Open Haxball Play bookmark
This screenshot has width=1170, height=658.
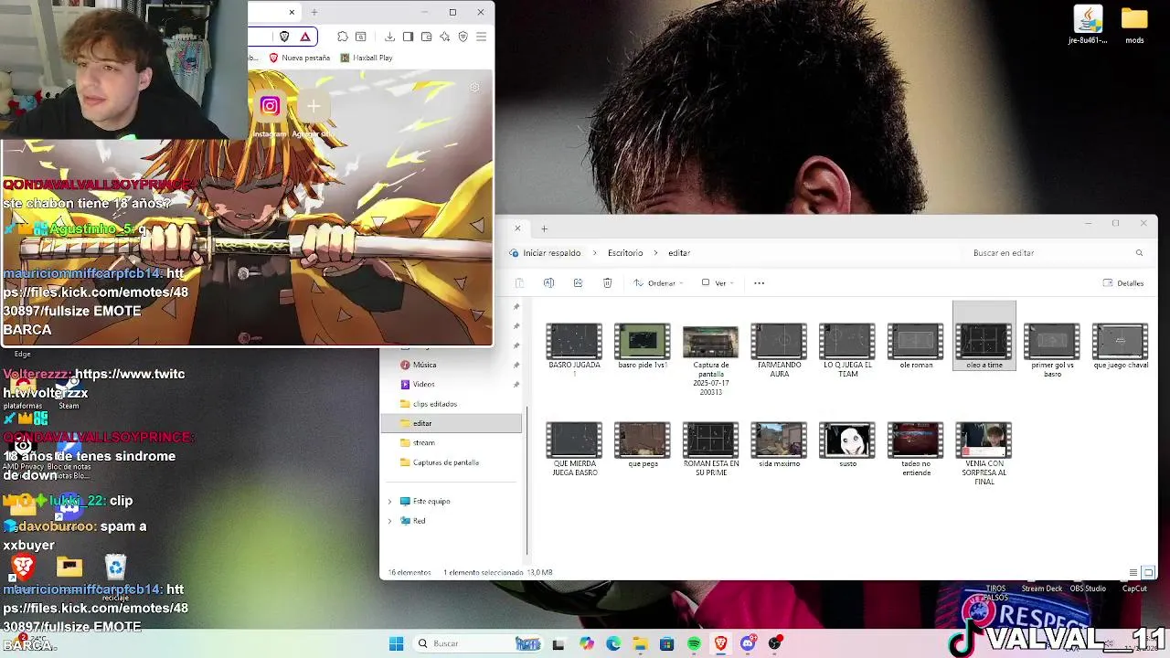367,58
